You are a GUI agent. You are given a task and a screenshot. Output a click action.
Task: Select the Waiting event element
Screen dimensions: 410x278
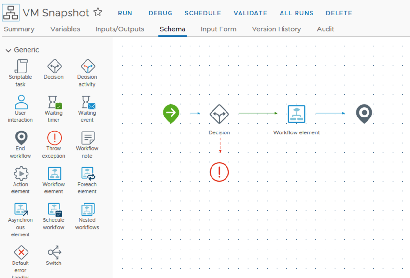87,102
